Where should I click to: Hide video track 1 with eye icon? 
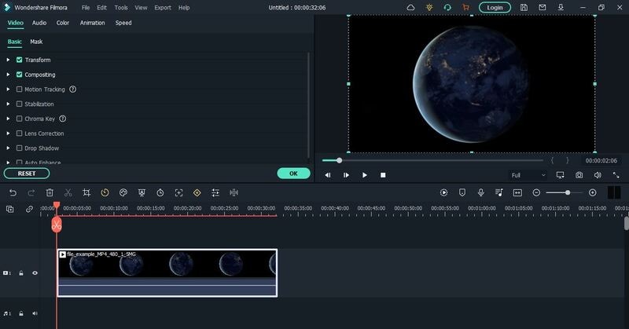coord(35,273)
